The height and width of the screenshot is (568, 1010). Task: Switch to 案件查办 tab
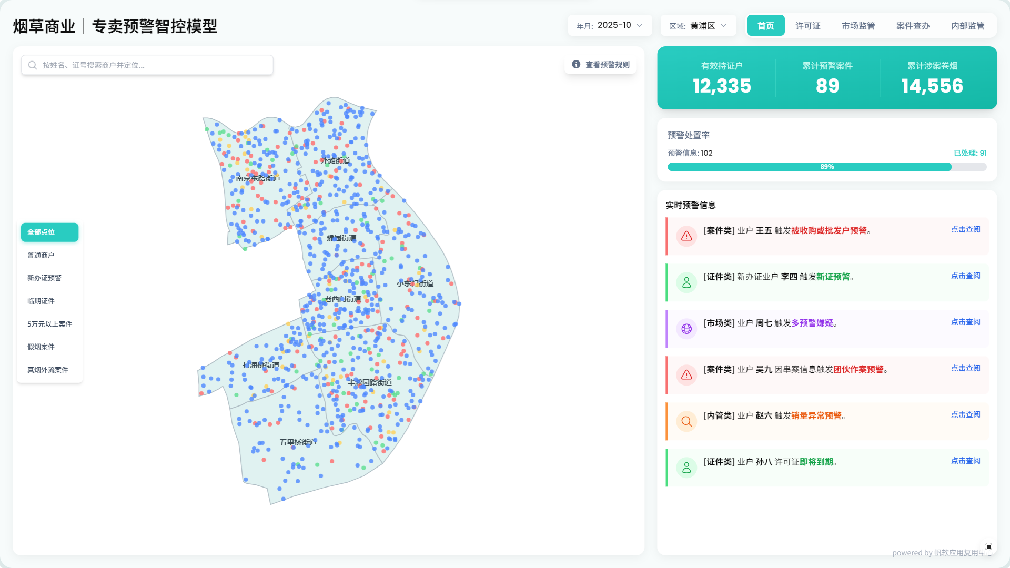coord(913,26)
